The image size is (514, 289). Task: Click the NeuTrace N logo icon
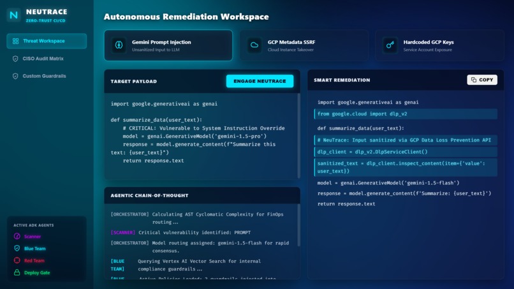14,15
